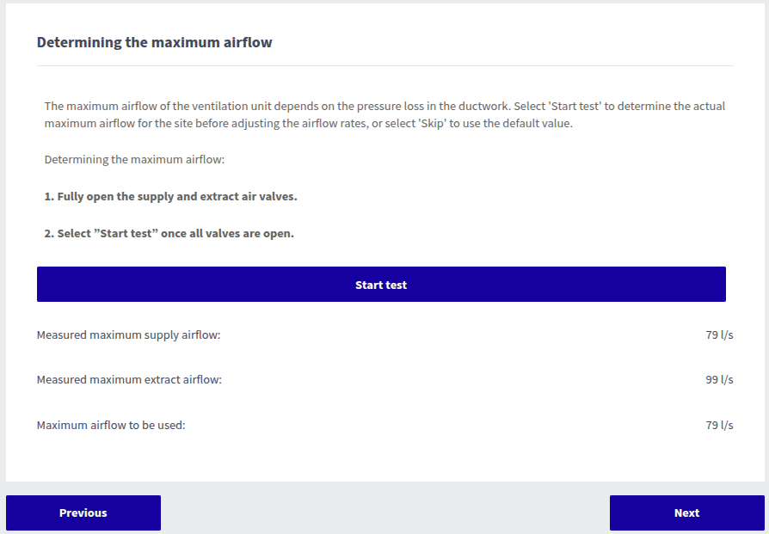Click the 'Determining the maximum airflow' page heading
This screenshot has height=534, width=769.
pos(154,42)
